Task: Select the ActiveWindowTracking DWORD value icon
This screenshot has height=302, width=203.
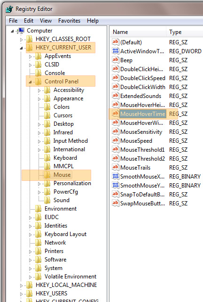Action: [x=115, y=51]
